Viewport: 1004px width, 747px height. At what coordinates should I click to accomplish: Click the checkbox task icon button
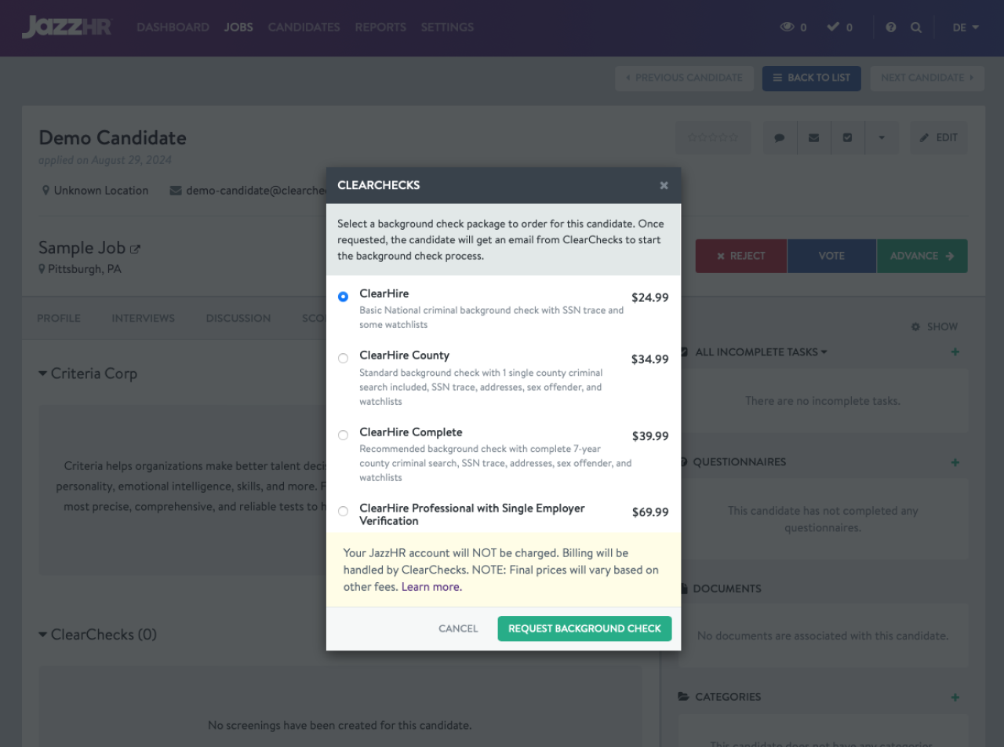tap(847, 137)
